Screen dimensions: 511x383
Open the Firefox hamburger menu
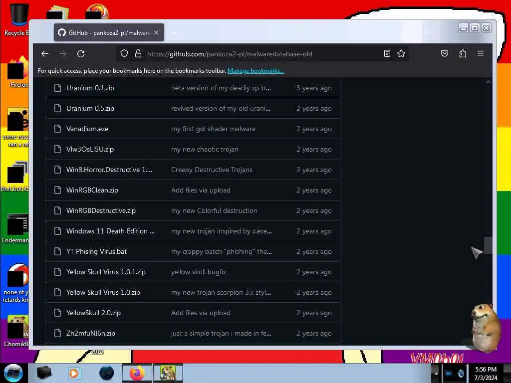[481, 53]
